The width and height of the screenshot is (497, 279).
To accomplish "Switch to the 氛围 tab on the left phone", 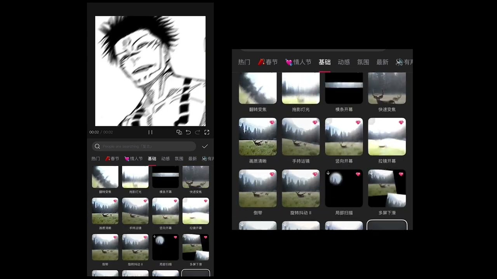I will tap(179, 158).
